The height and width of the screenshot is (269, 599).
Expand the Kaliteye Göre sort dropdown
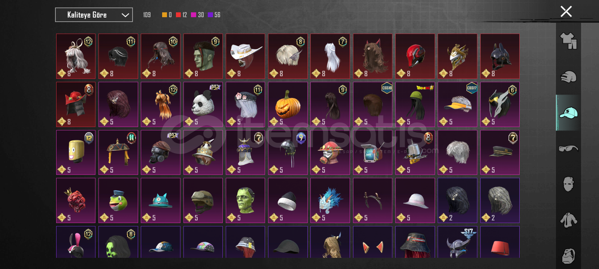pyautogui.click(x=94, y=15)
